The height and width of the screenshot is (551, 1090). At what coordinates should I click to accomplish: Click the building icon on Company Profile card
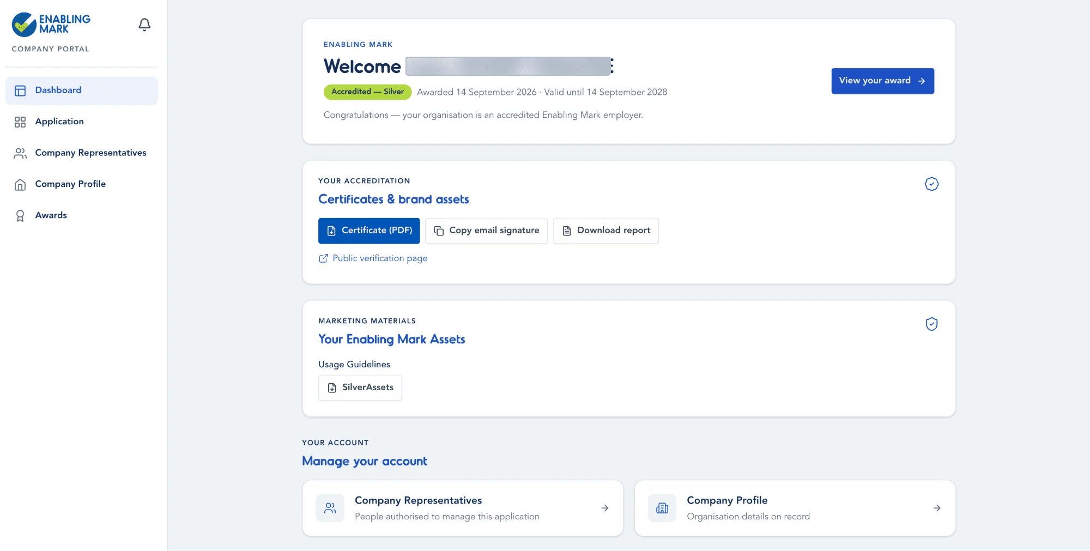coord(662,508)
